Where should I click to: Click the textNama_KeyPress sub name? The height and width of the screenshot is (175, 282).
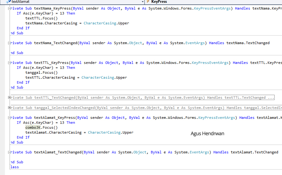coord(52,8)
